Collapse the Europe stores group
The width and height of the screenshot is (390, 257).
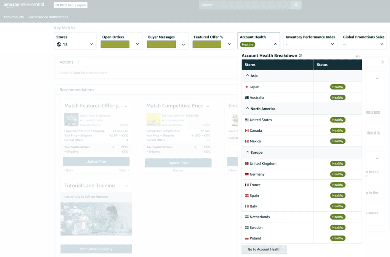(x=248, y=152)
